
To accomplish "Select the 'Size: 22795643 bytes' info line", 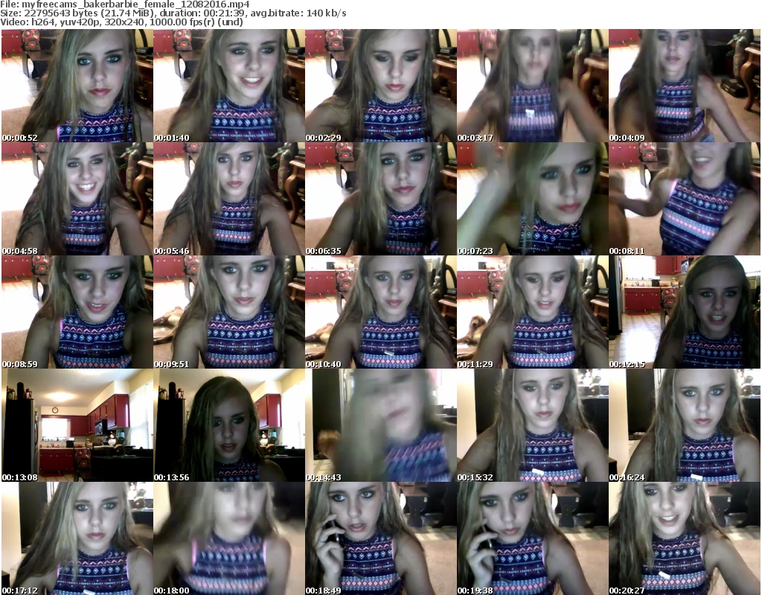I will 173,13.
